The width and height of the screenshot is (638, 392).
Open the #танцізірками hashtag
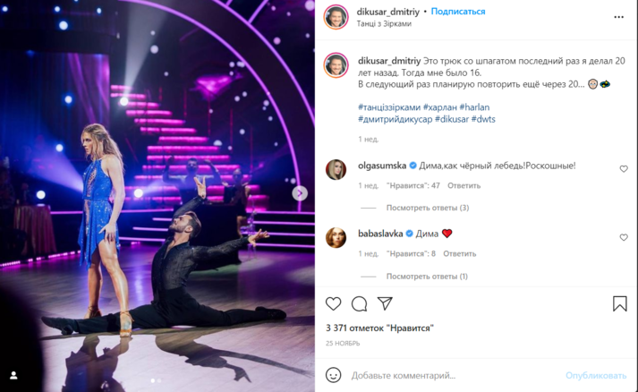(x=389, y=107)
